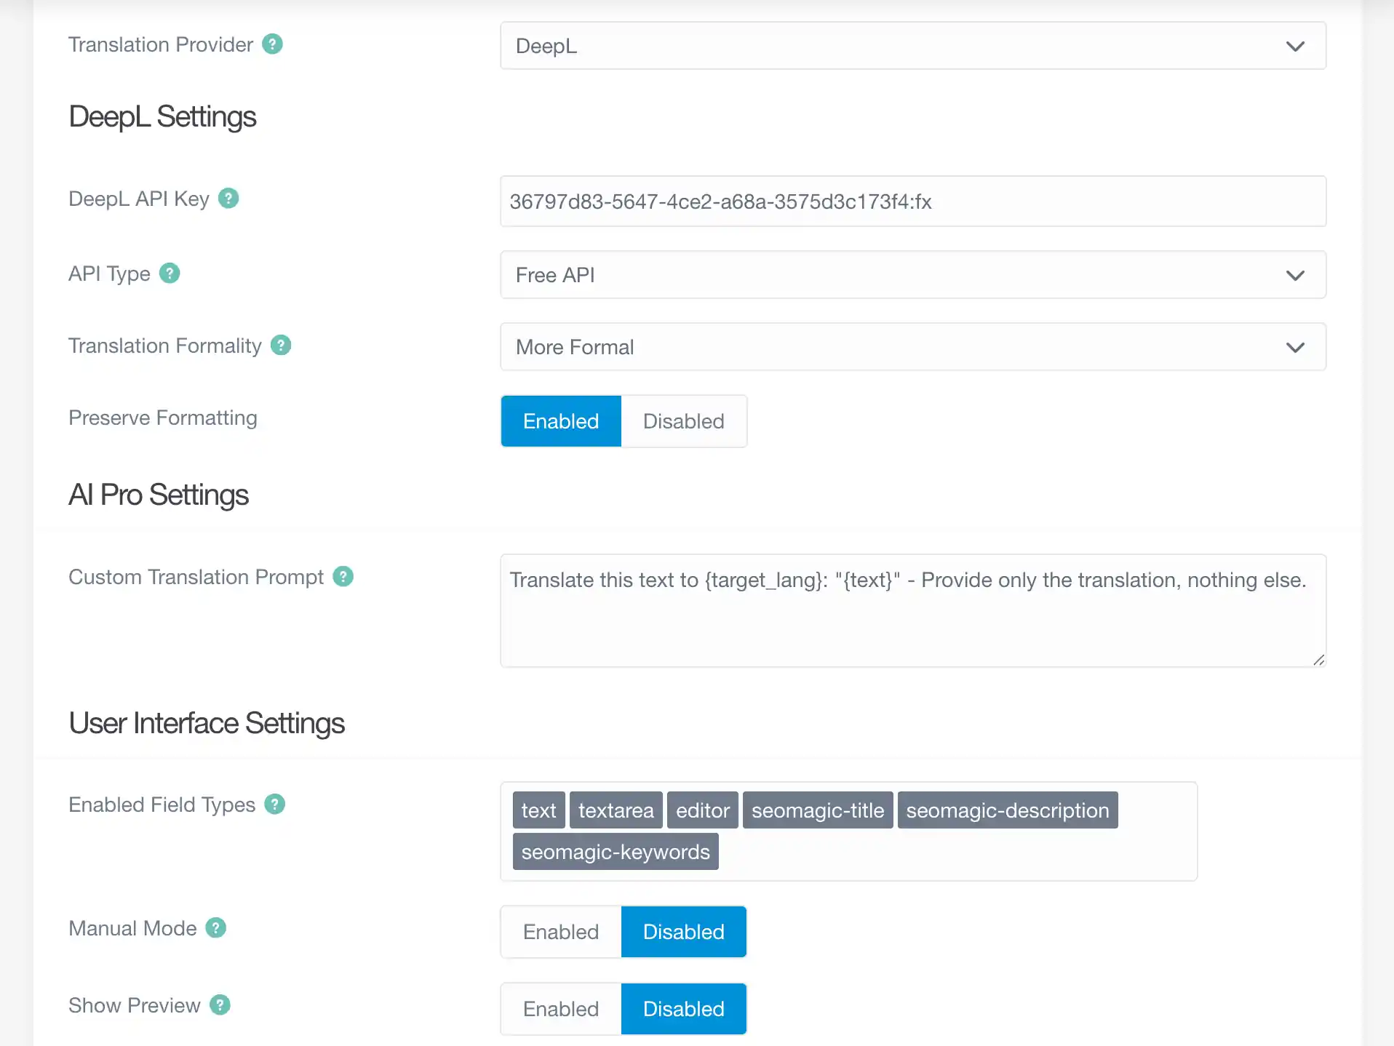This screenshot has width=1394, height=1046.
Task: Click the seomagic-keywords tag
Action: (x=616, y=852)
